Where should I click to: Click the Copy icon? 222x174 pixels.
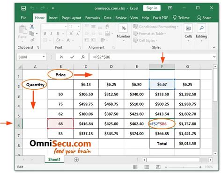pos(32,33)
